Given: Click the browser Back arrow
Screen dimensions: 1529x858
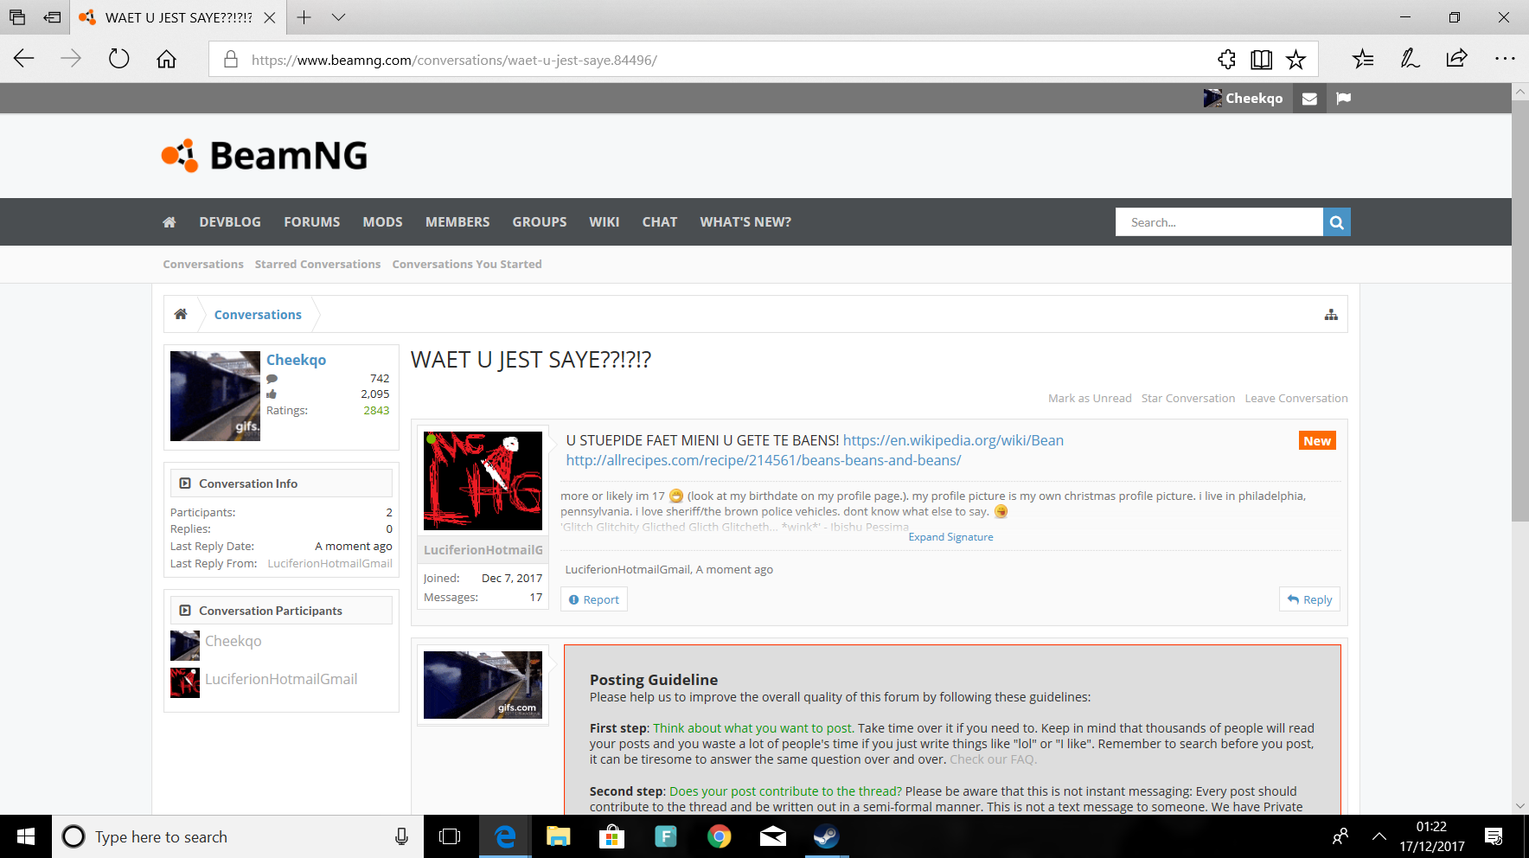Looking at the screenshot, I should pyautogui.click(x=24, y=59).
